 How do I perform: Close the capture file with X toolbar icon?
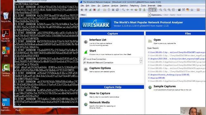coord(113,10)
